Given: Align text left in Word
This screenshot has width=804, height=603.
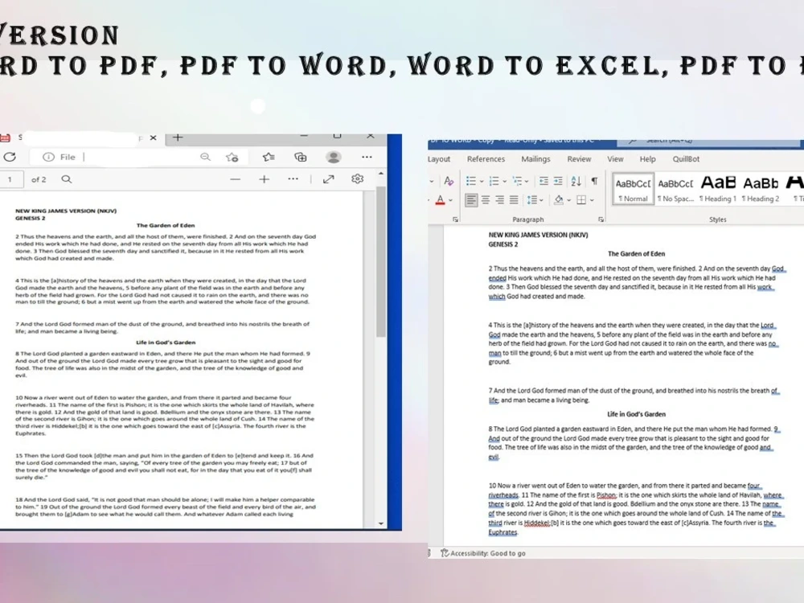Looking at the screenshot, I should tap(470, 200).
